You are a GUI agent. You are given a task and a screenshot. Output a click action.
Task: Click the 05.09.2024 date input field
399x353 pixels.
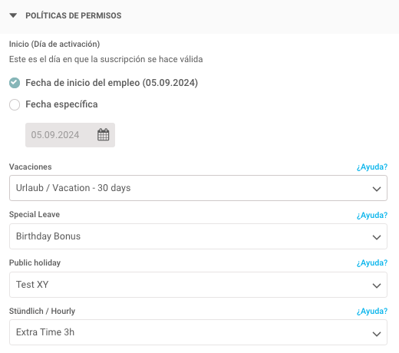point(70,135)
